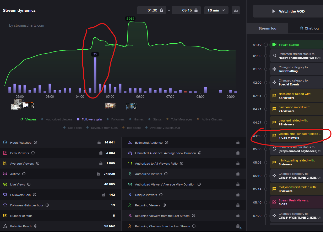332x232 pixels.
Task: Click game thumbnail below the 06:00 mark
Action: tap(131, 106)
